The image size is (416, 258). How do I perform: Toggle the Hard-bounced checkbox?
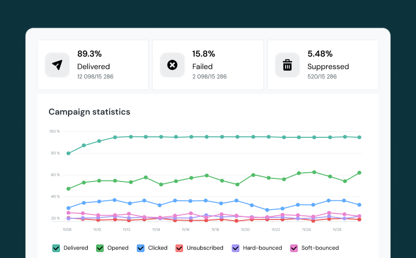pyautogui.click(x=236, y=248)
